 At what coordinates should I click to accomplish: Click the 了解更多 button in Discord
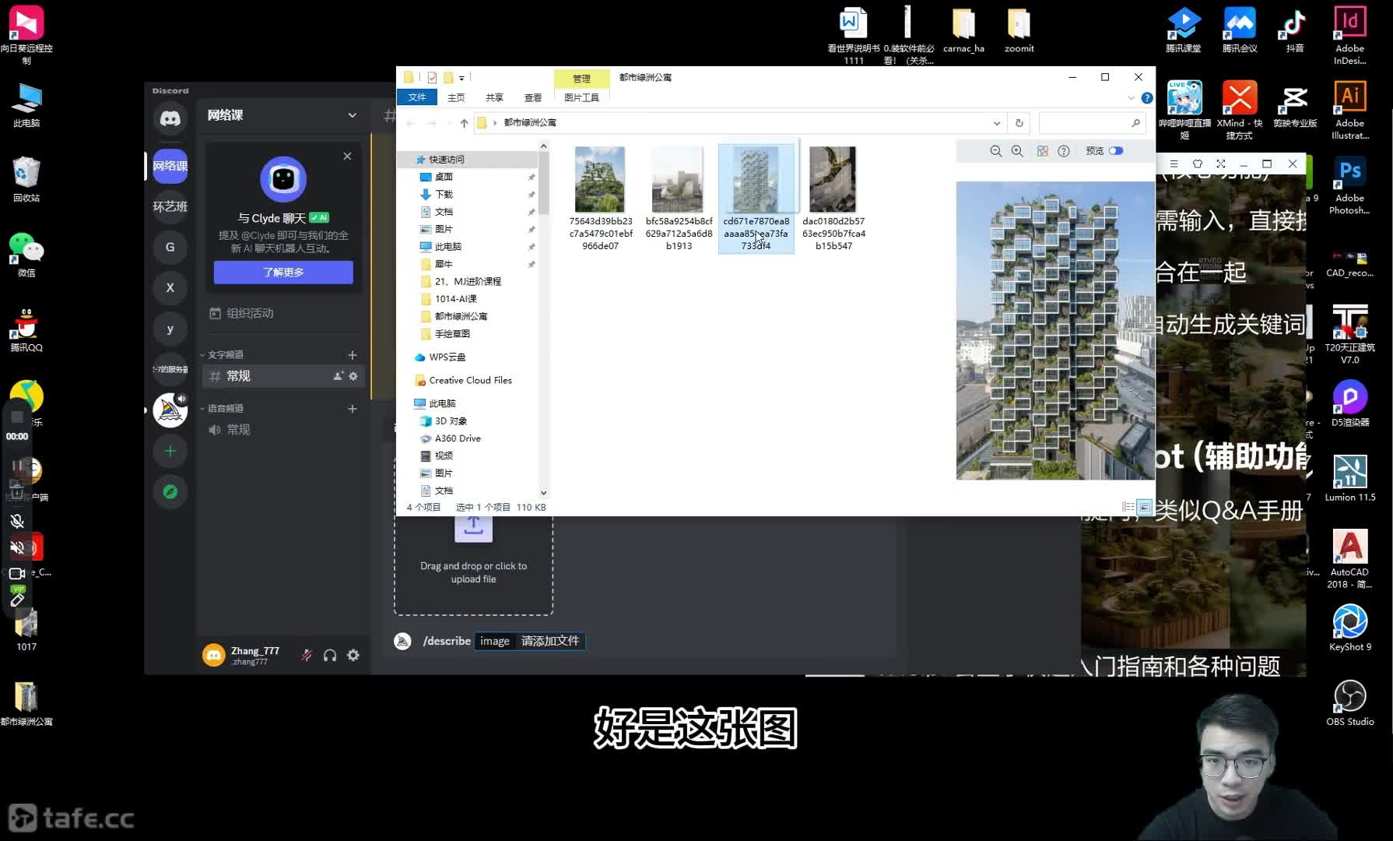283,272
